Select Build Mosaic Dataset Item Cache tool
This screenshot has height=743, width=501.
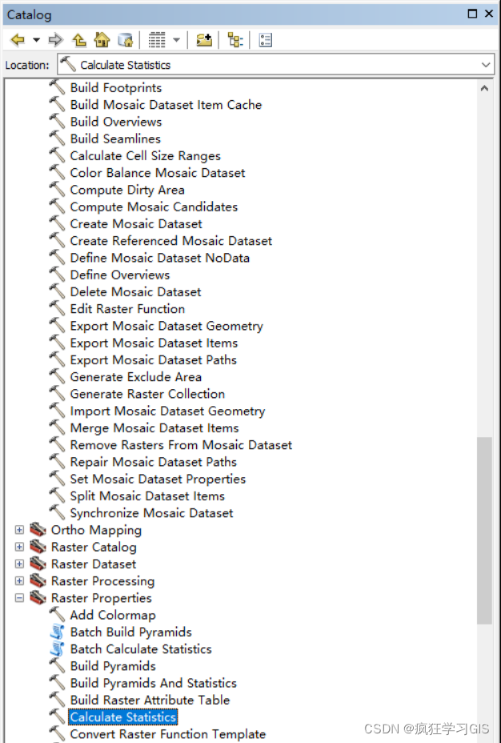[166, 105]
